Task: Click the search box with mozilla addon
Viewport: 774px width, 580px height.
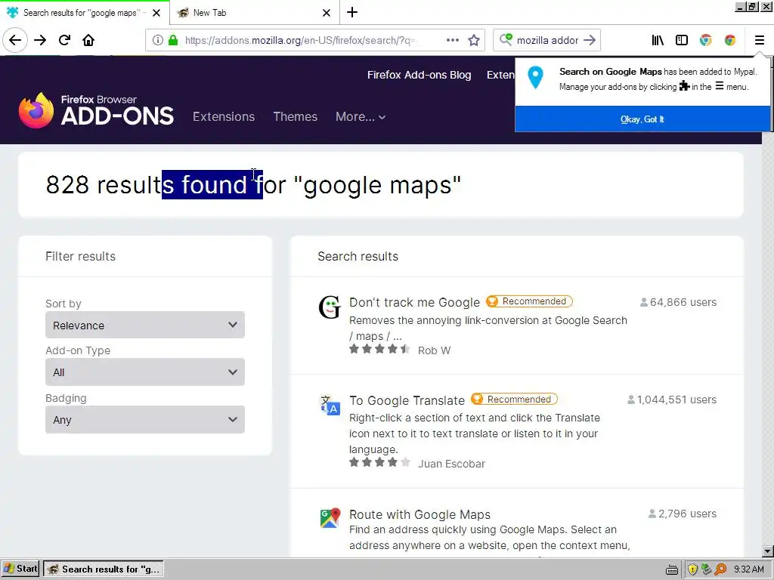Action: (547, 40)
